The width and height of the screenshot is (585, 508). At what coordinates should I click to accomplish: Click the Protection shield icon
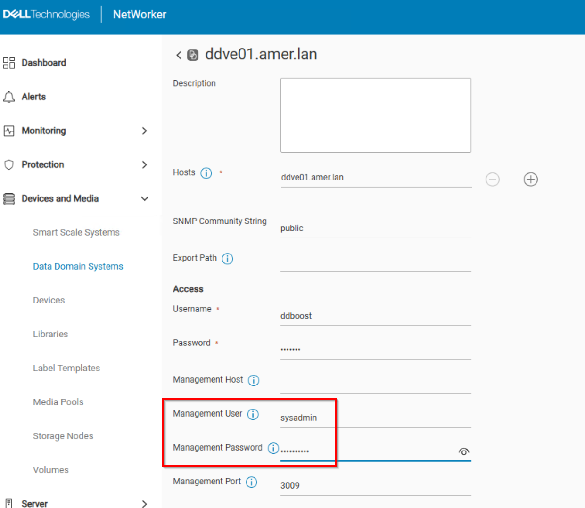(8, 164)
